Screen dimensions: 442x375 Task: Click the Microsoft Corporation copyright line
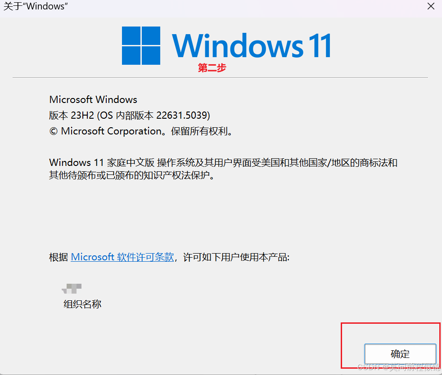tap(141, 131)
